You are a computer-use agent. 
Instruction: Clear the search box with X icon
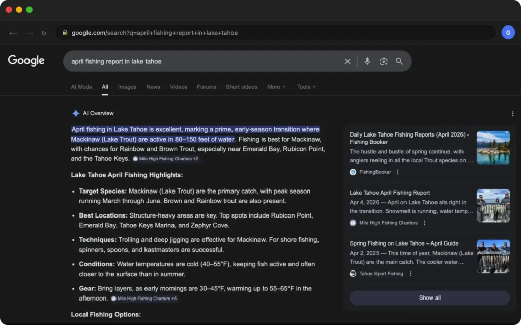pos(348,61)
